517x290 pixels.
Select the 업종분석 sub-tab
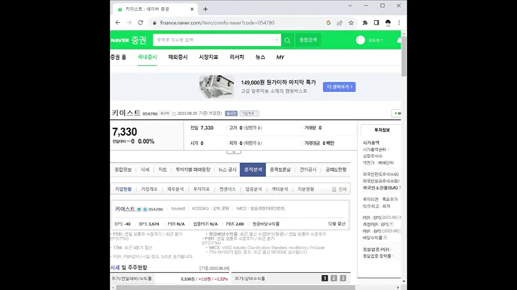(x=253, y=190)
